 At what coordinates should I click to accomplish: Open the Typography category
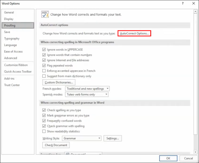(12, 39)
